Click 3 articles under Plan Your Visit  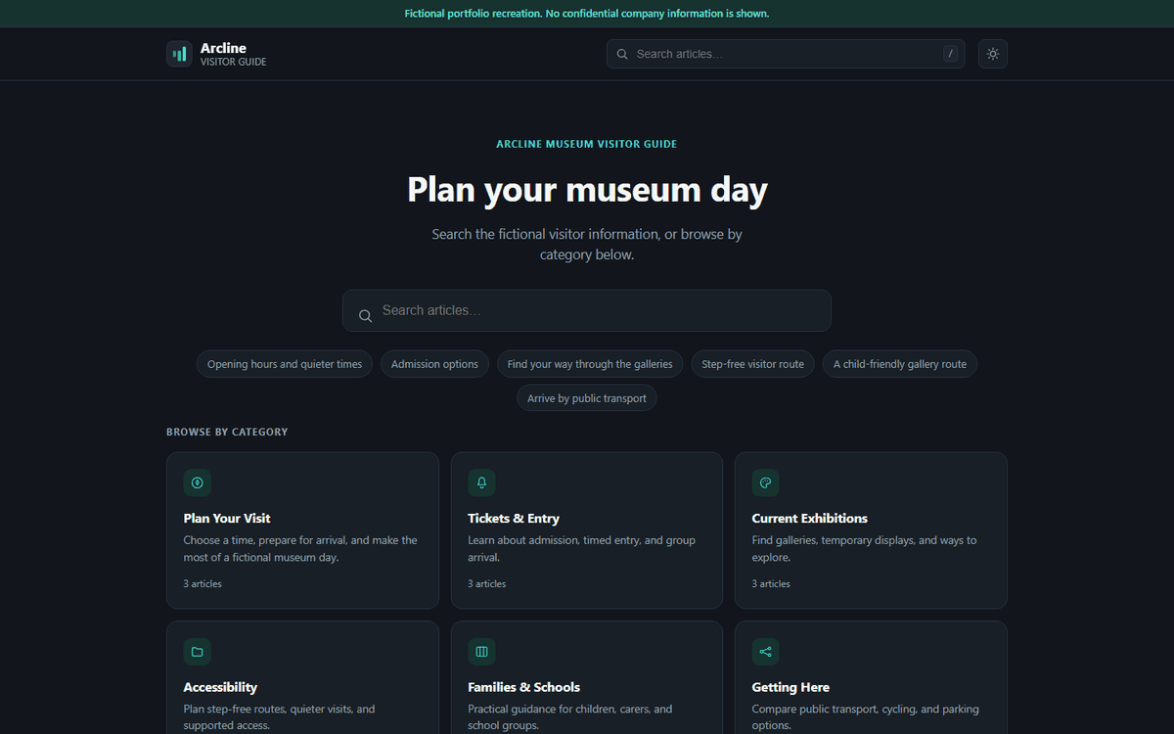pyautogui.click(x=203, y=584)
